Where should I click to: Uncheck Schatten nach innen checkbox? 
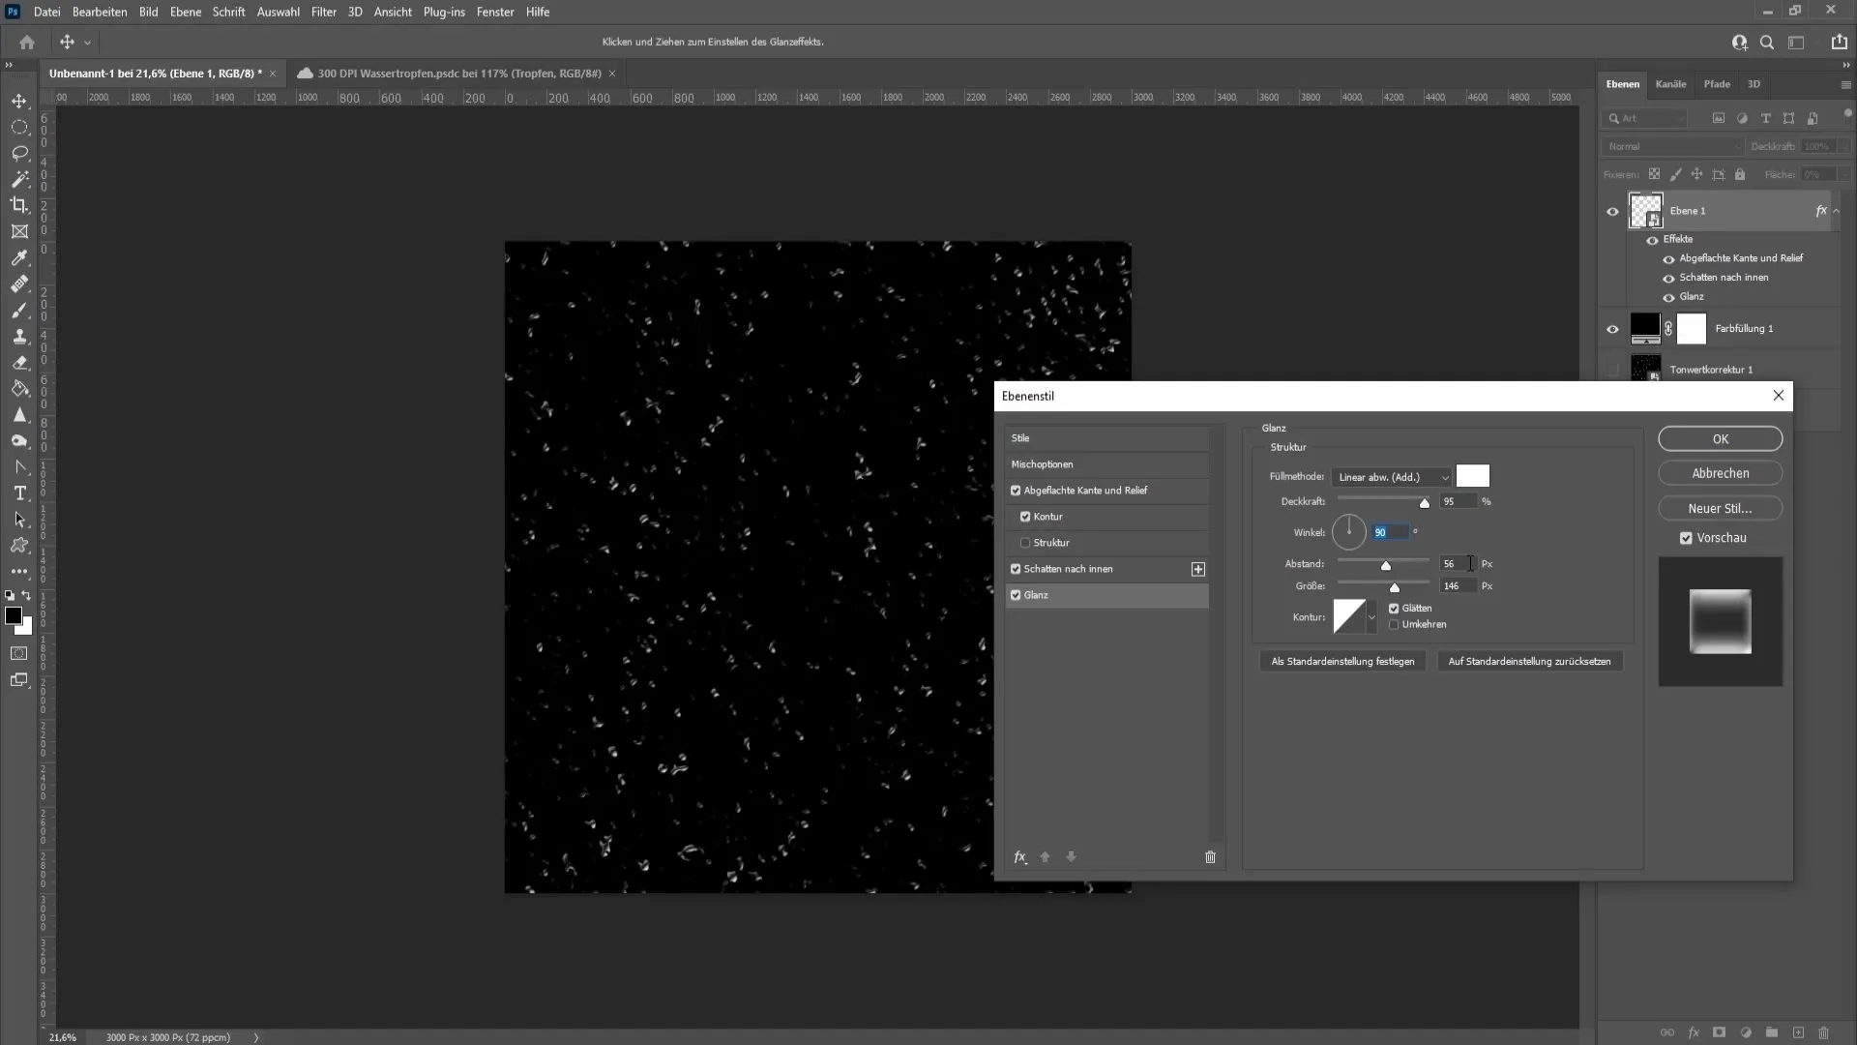(1016, 569)
